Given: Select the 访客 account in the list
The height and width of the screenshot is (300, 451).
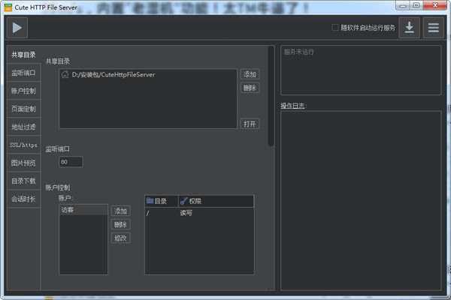Looking at the screenshot, I should tap(83, 211).
